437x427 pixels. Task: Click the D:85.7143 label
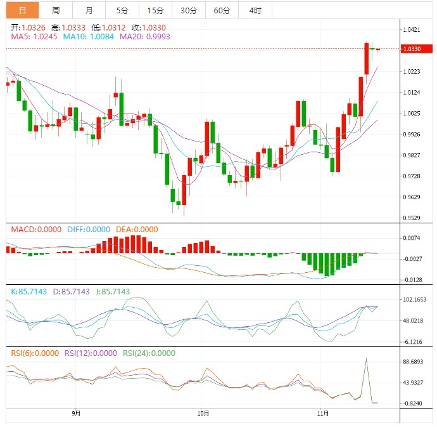click(x=72, y=292)
